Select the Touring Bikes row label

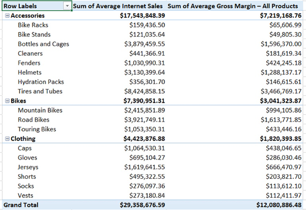[37, 129]
